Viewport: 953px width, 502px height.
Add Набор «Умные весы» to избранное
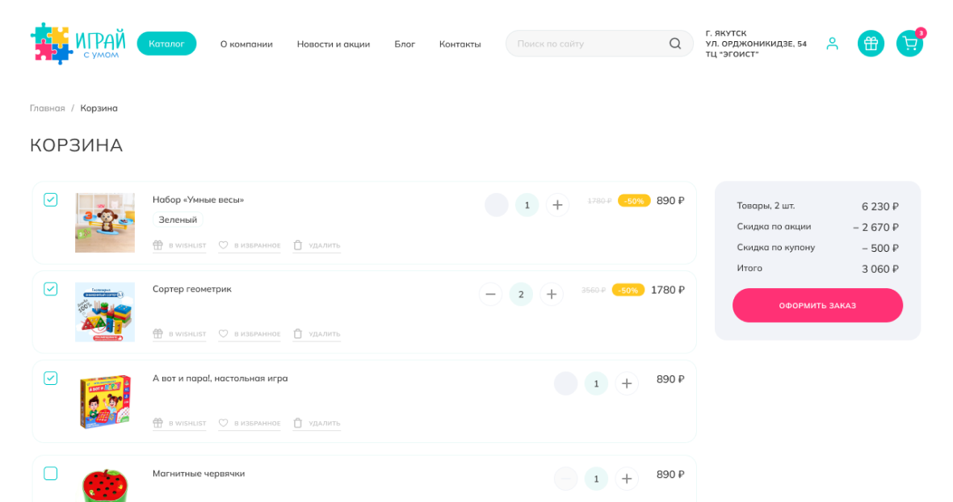[250, 245]
